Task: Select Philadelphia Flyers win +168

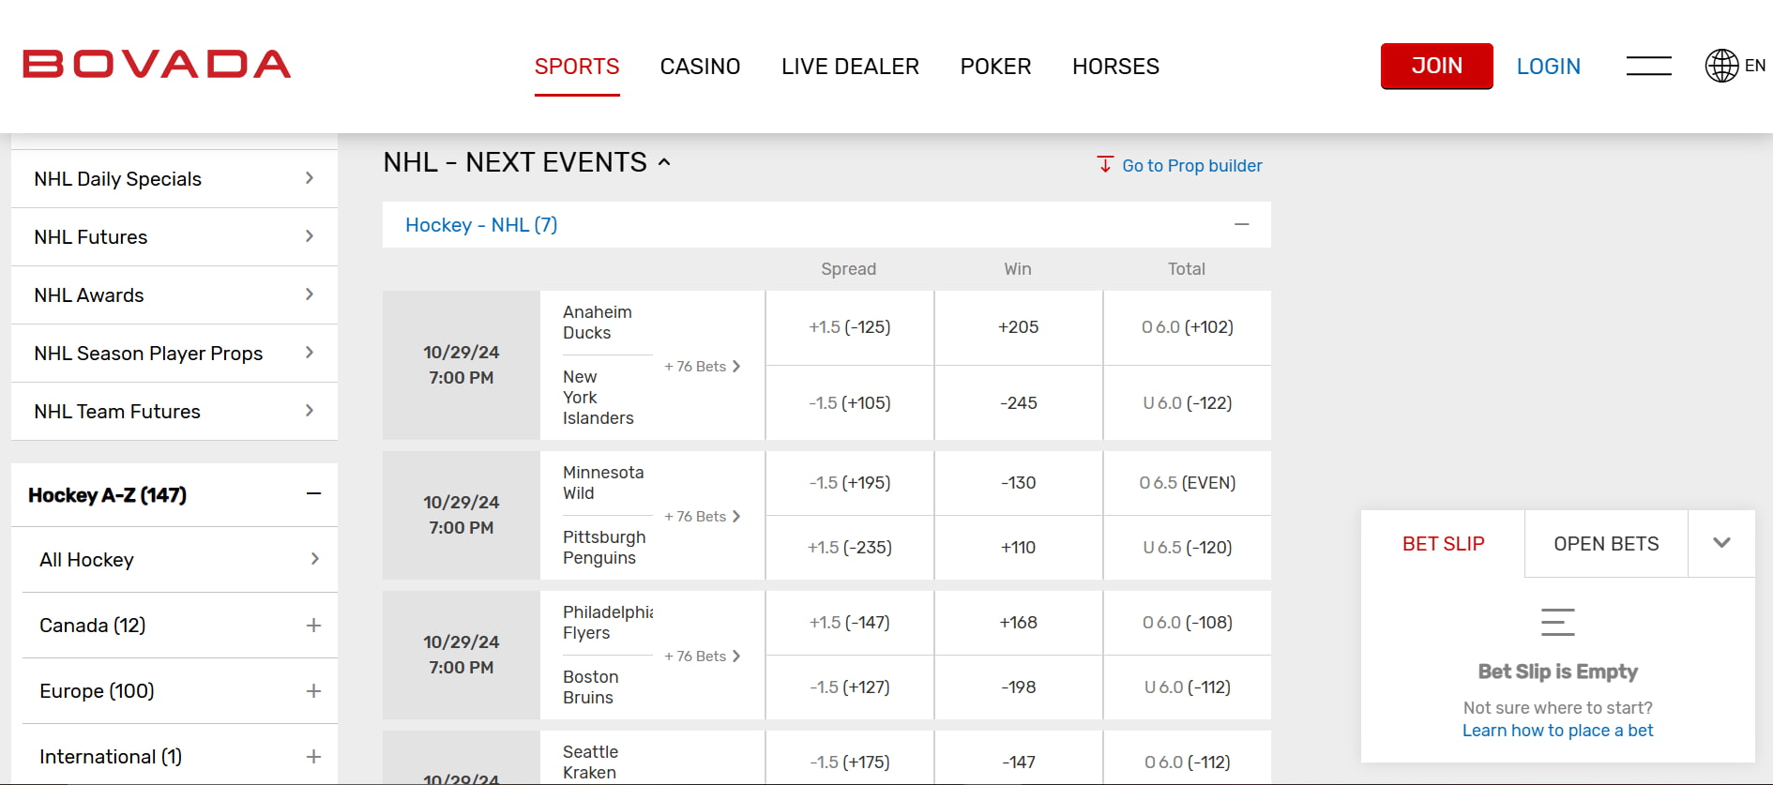Action: point(1019,623)
